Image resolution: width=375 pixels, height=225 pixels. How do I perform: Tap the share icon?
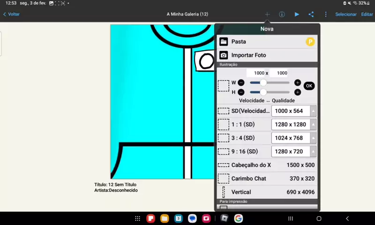pos(311,15)
